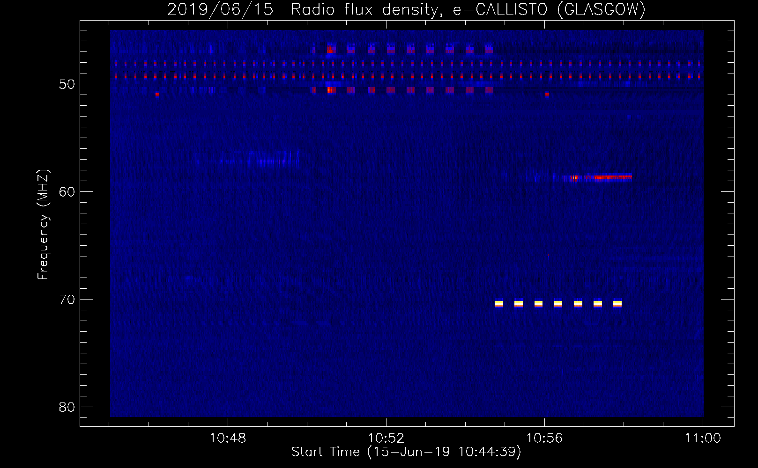The image size is (758, 468).
Task: Click the first white burst near 70 MHz
Action: pos(499,304)
